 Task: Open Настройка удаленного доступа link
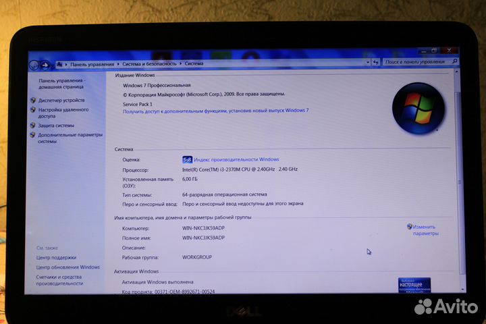click(63, 113)
